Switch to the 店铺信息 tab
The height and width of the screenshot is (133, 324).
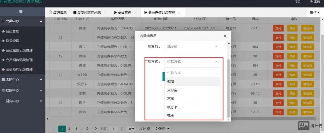point(58,12)
